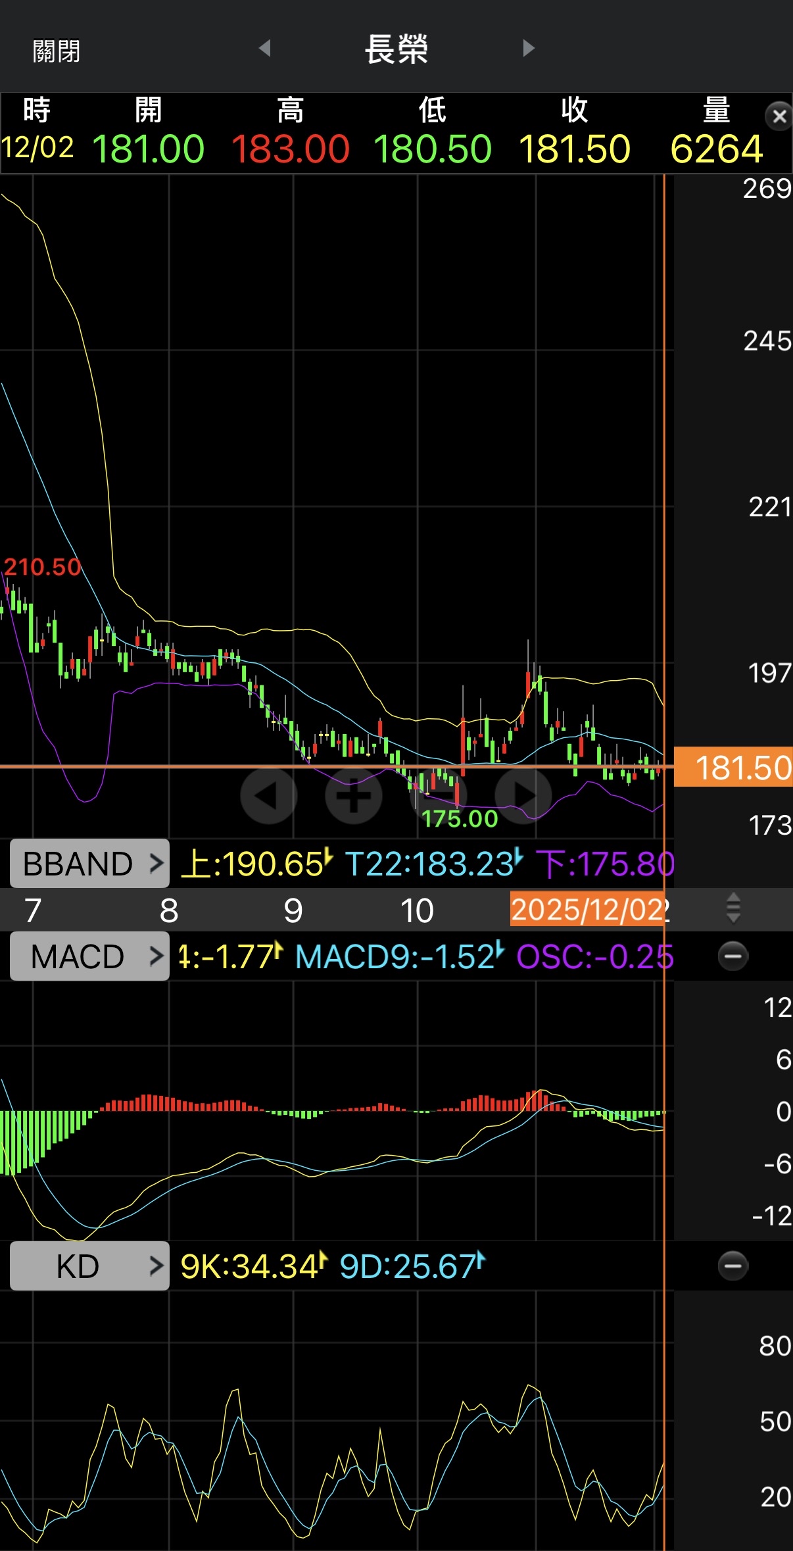Select the open price 181.00

click(149, 149)
